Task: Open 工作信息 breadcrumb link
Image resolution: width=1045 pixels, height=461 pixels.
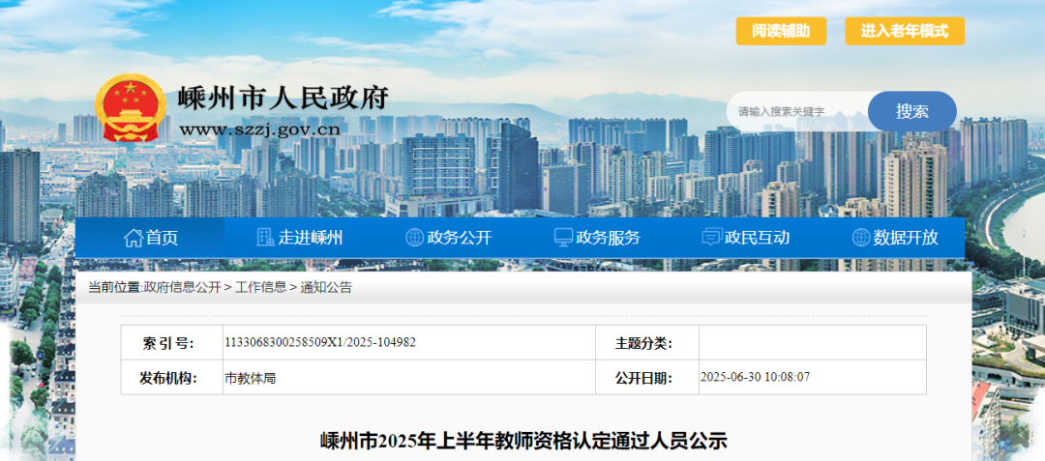Action: point(260,287)
